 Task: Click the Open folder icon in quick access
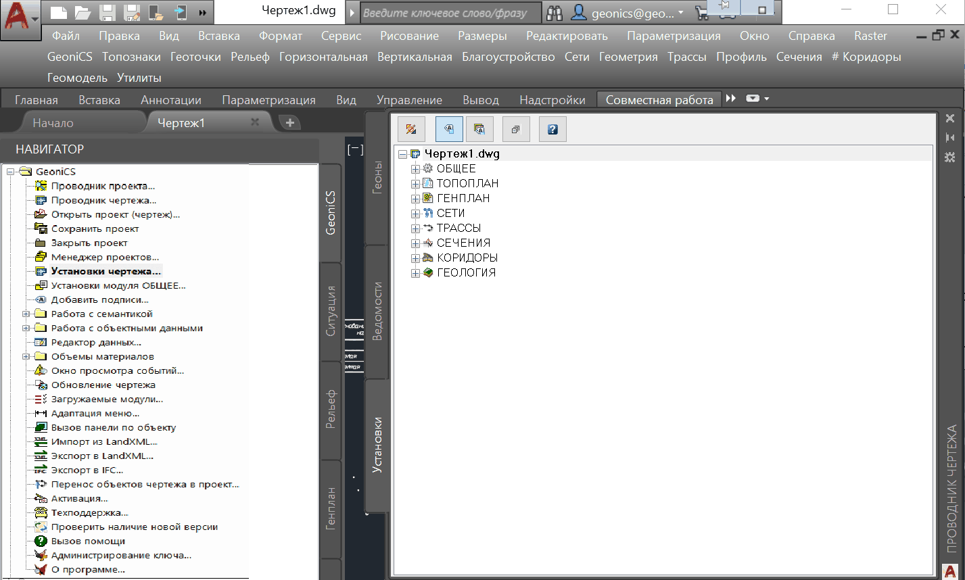click(x=83, y=12)
